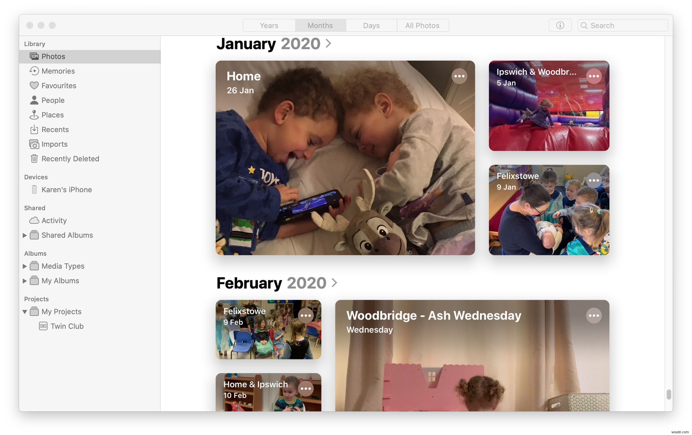This screenshot has height=435, width=692.
Task: Click the Recents sidebar icon
Action: coord(33,129)
